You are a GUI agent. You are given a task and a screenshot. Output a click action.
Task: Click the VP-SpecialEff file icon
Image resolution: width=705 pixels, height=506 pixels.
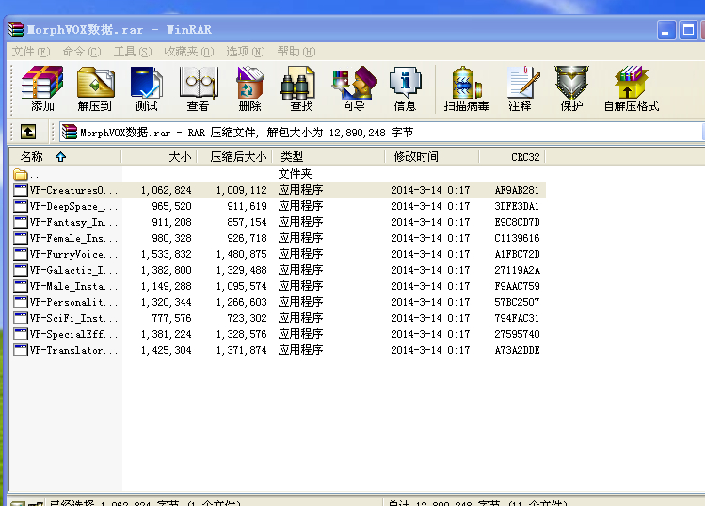click(20, 334)
